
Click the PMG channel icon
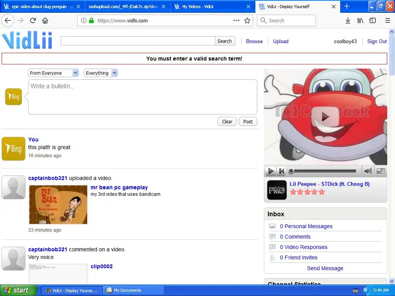click(277, 190)
